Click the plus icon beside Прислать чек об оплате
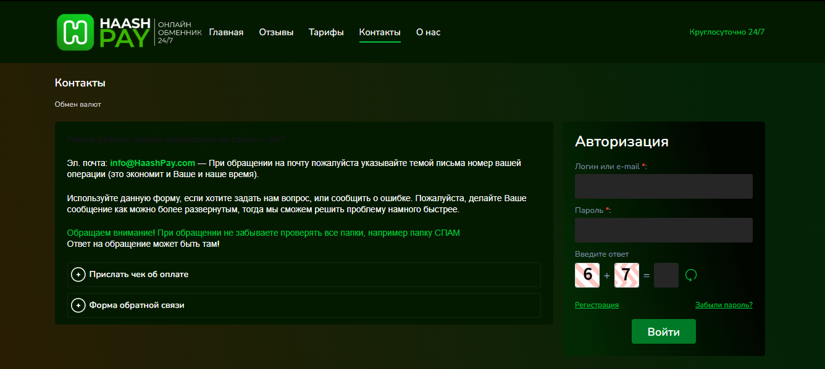 78,275
